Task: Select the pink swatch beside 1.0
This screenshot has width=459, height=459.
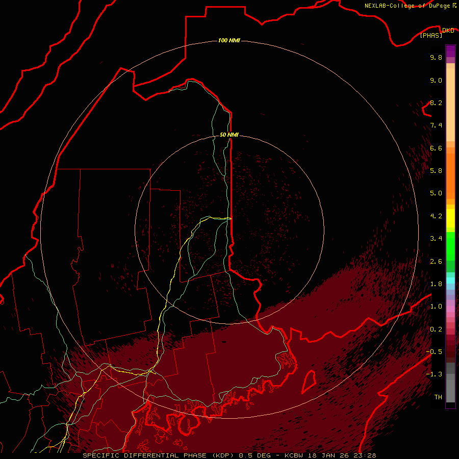Action: pyautogui.click(x=450, y=309)
